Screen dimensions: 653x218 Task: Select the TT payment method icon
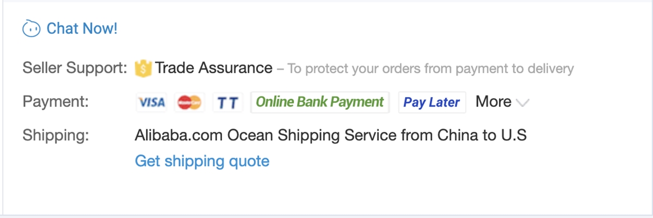click(227, 102)
